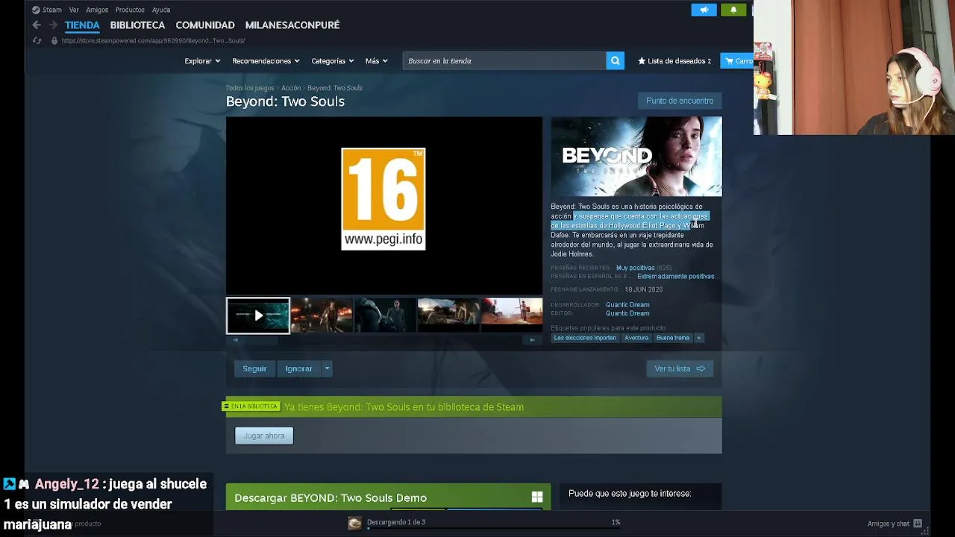The image size is (955, 537).
Task: Select the man in suit screenshot thumbnail
Action: (x=385, y=315)
